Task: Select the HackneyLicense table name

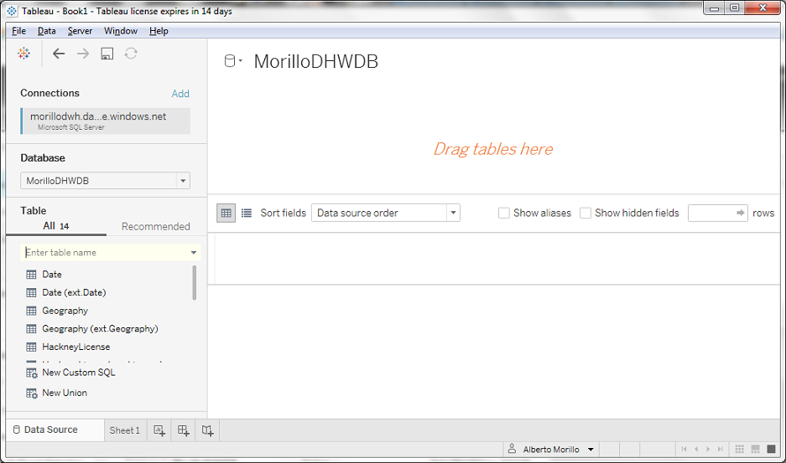Action: coord(76,347)
